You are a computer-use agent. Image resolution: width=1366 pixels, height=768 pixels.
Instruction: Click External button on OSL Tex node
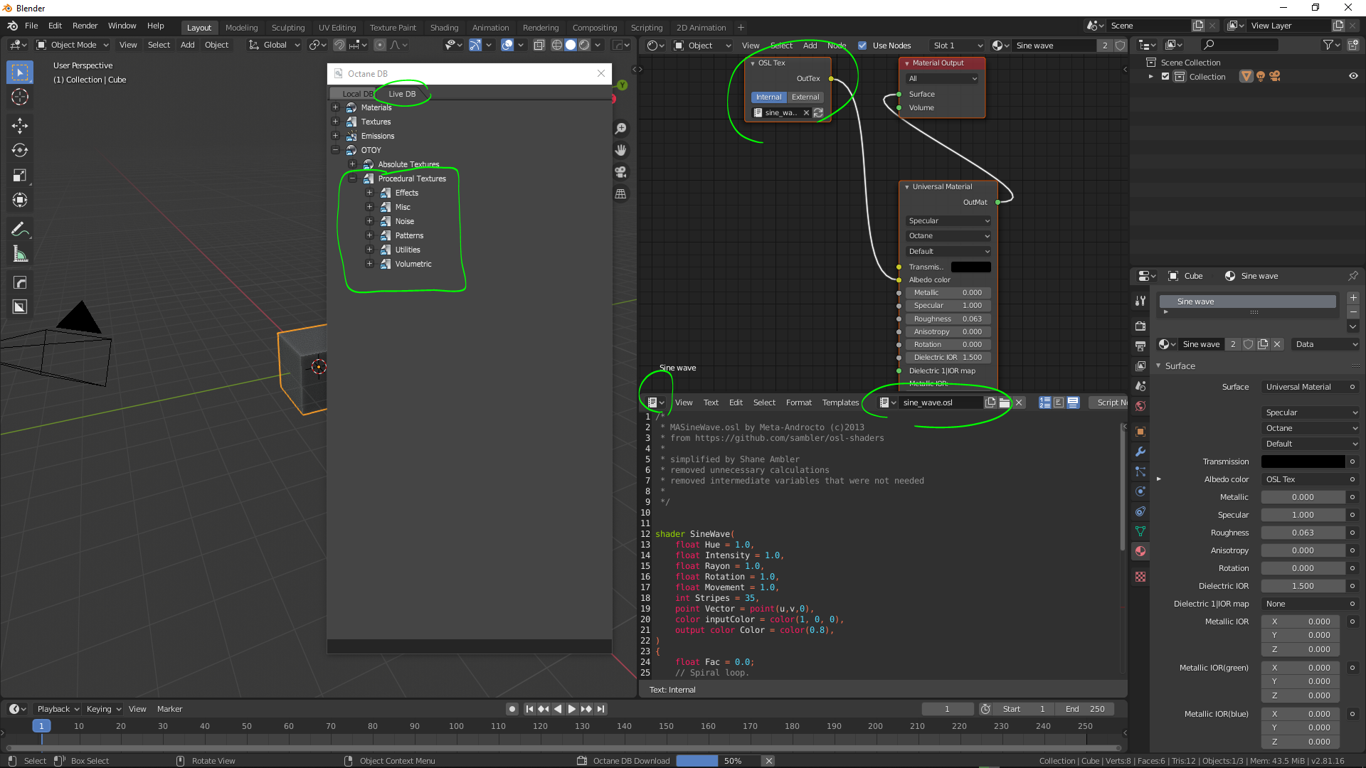[805, 97]
